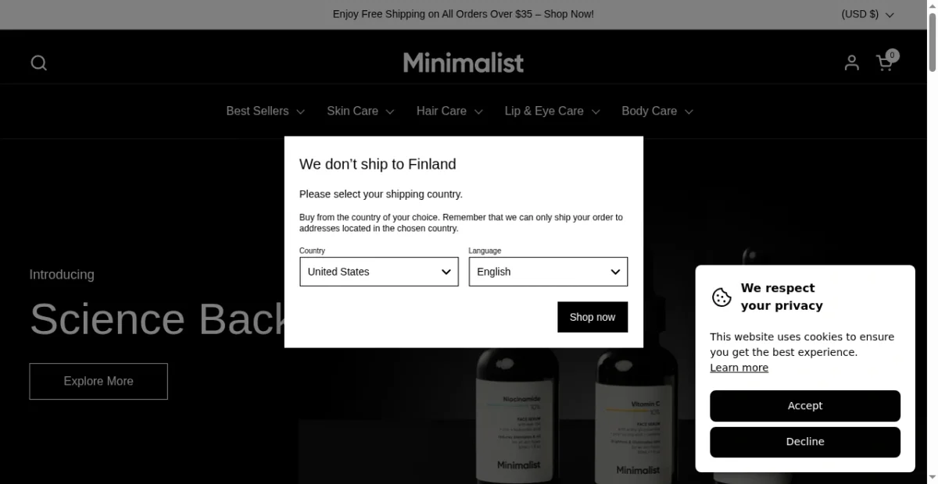
Task: Expand the (USD $) currency selector
Action: [868, 14]
